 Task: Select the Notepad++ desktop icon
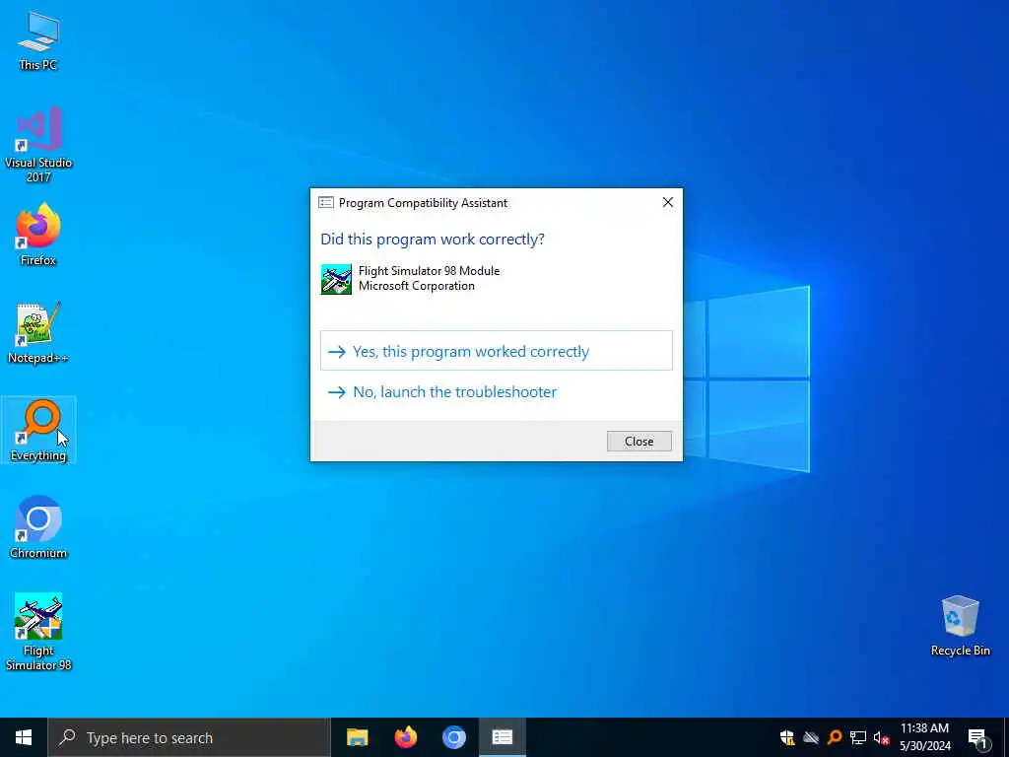click(x=38, y=333)
